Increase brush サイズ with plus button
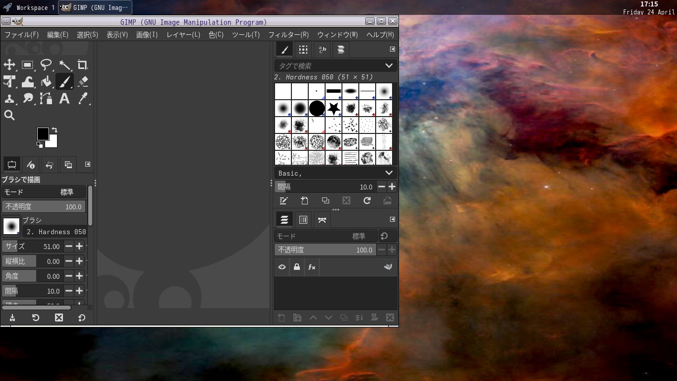 [x=79, y=246]
